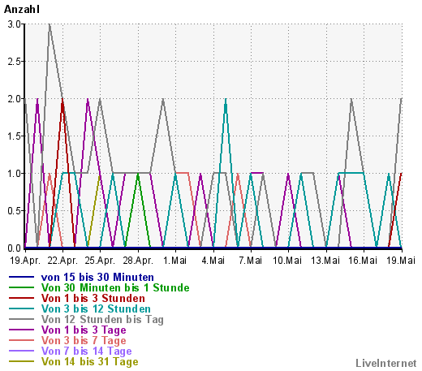422x371 pixels.
Task: Select legend entry 'von 15 bis 30 Minuten'
Action: click(97, 277)
